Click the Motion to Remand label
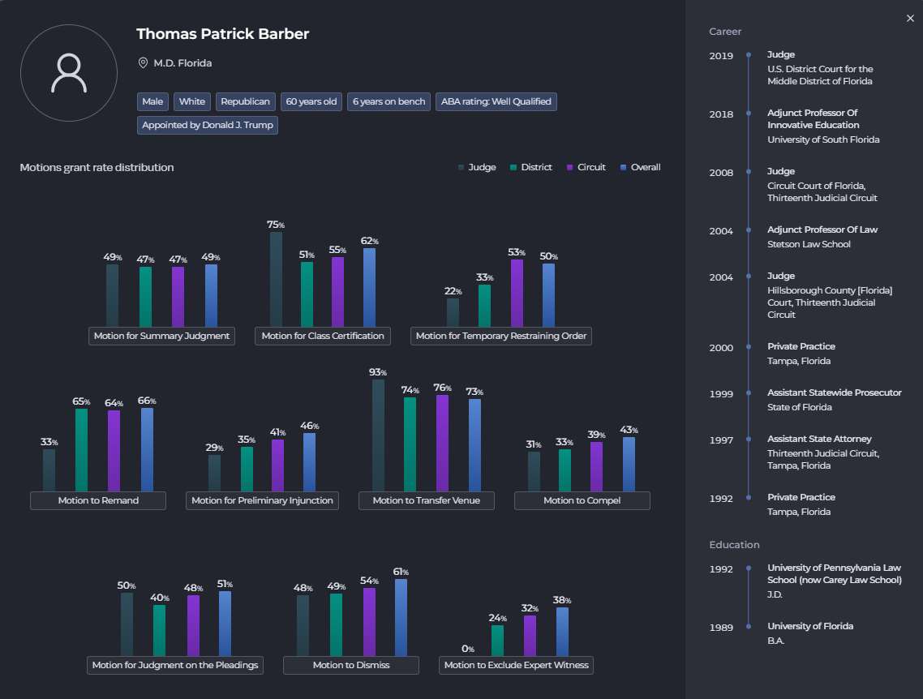Image resolution: width=923 pixels, height=699 pixels. (x=98, y=500)
